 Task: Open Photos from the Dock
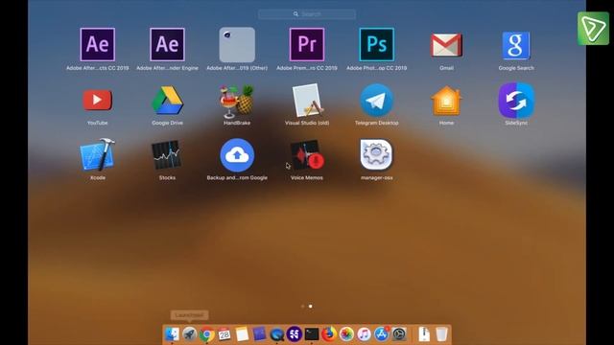[346, 334]
